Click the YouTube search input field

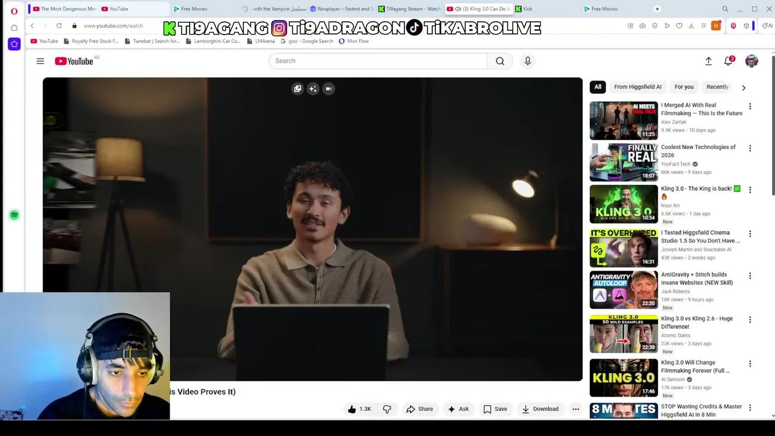(x=378, y=61)
